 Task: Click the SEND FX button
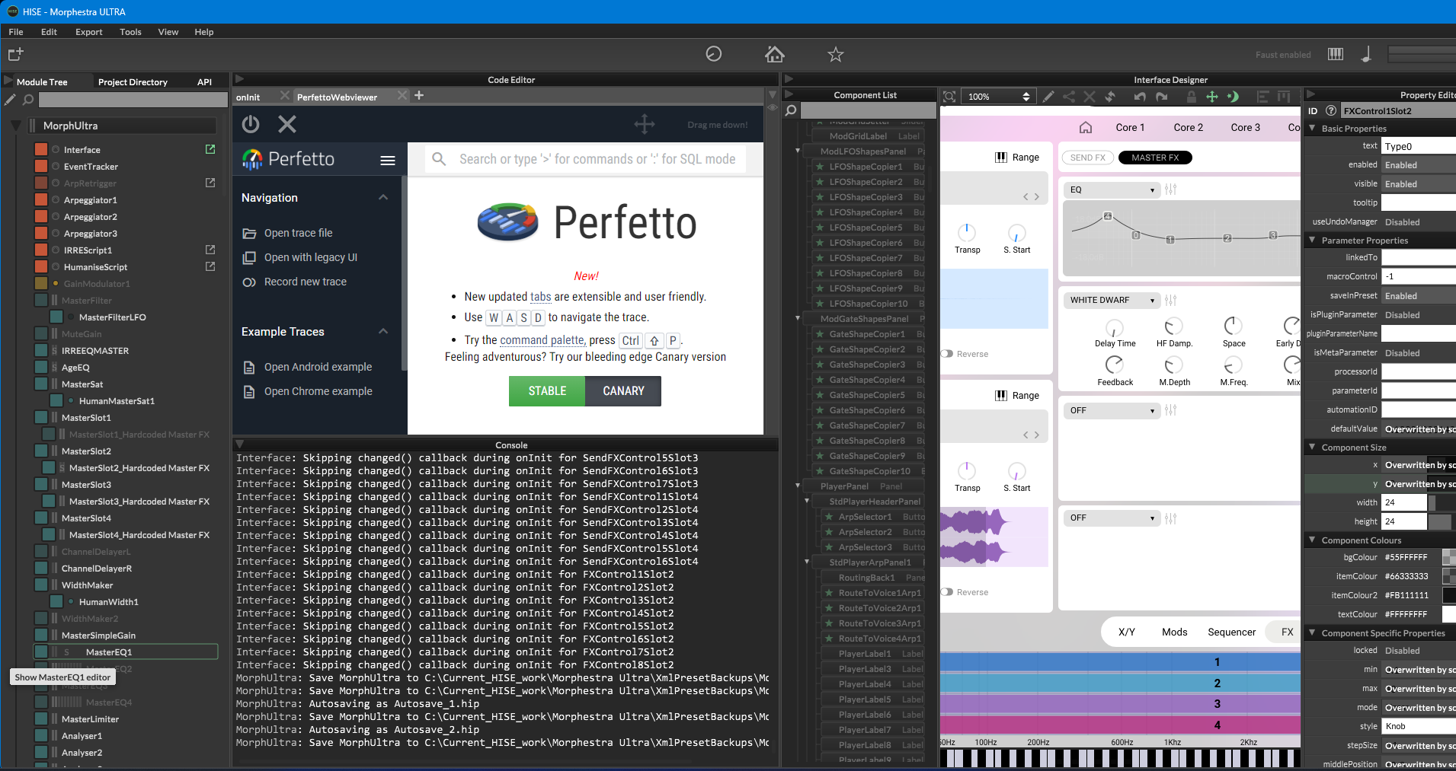[1087, 158]
